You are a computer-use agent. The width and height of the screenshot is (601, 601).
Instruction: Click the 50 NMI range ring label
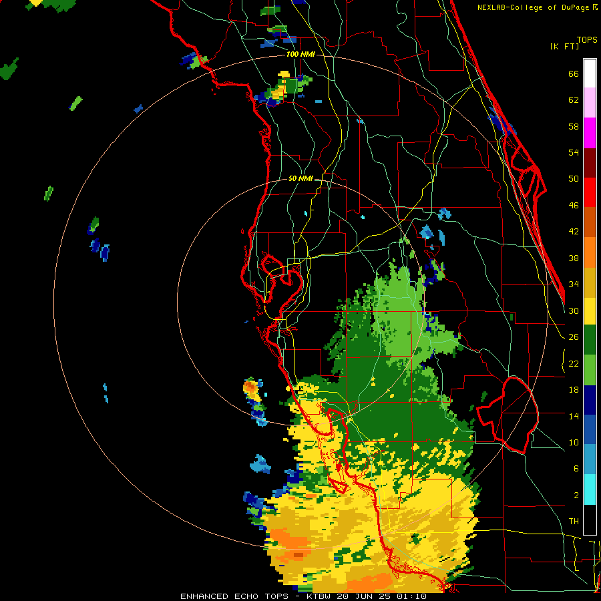click(x=300, y=178)
